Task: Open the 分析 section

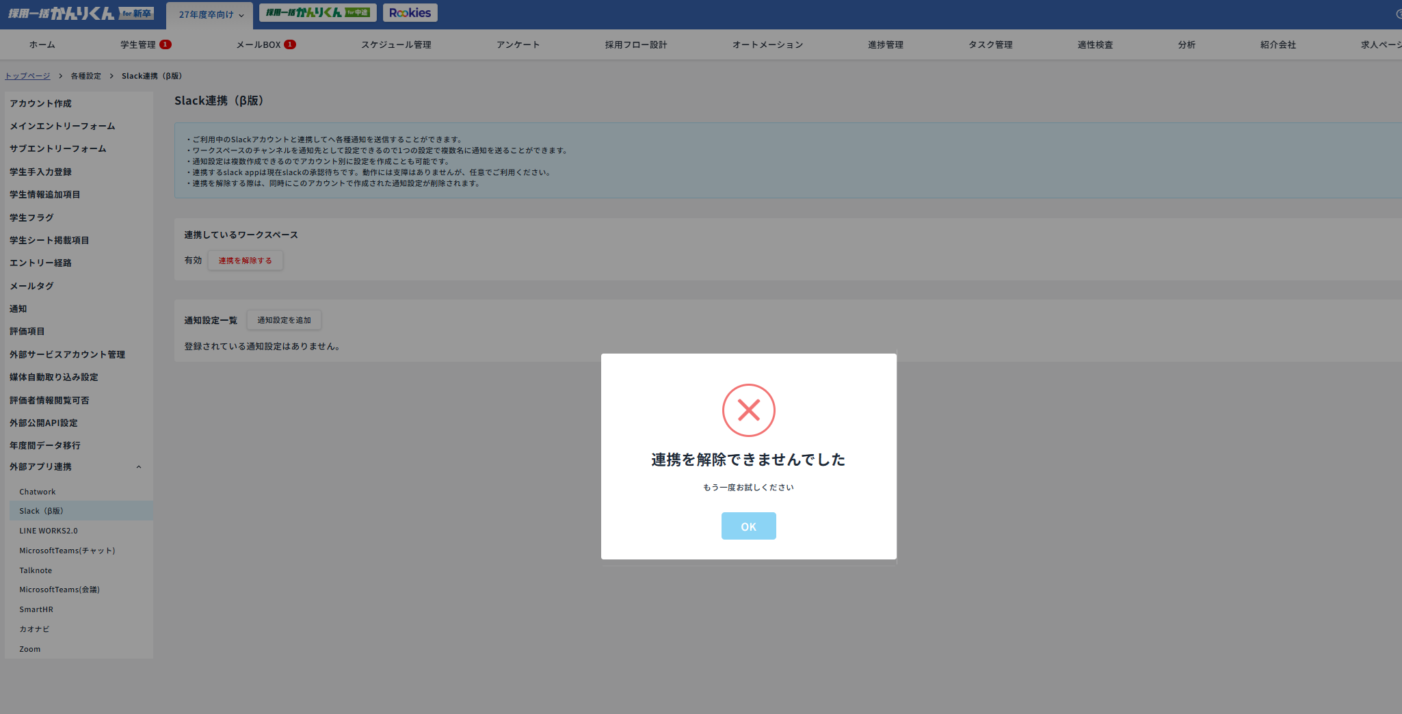Action: (1187, 44)
